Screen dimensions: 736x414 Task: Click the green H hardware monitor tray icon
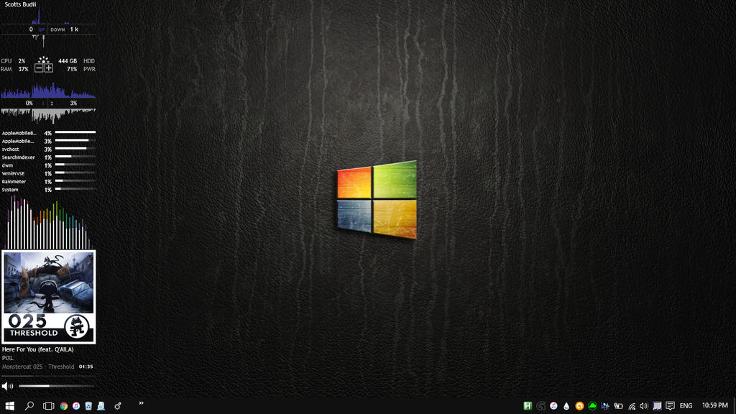click(x=528, y=406)
